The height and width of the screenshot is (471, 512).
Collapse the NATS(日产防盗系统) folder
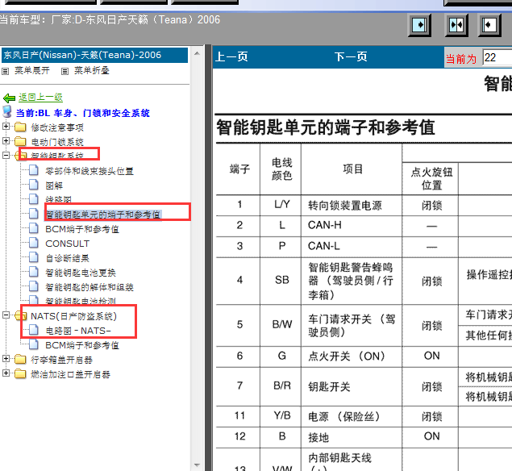tap(6, 315)
